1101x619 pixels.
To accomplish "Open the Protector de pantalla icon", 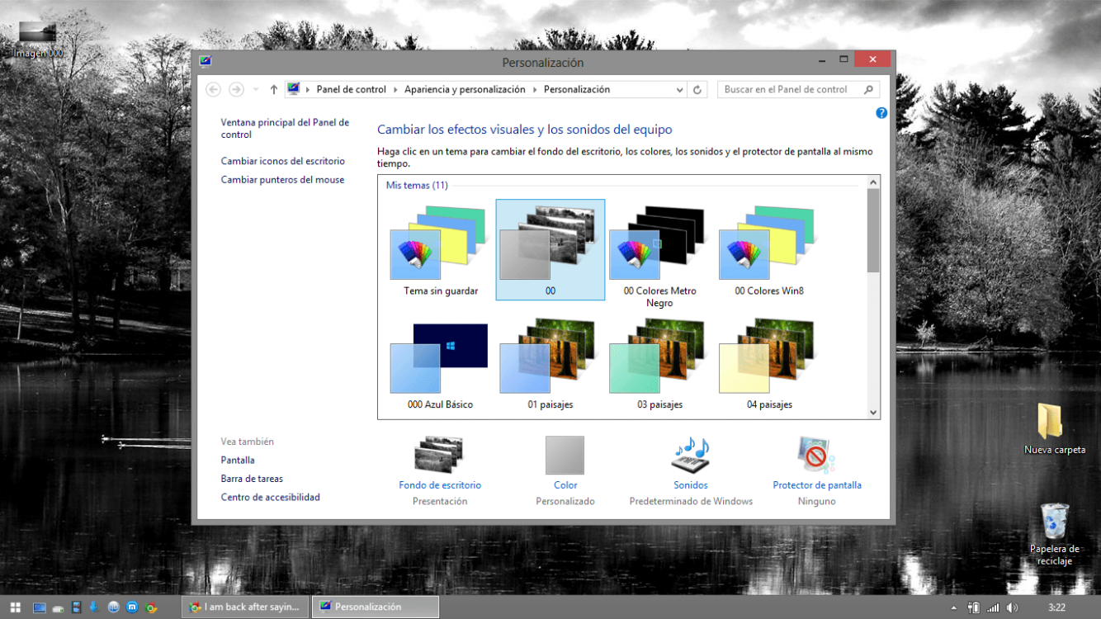I will [816, 455].
